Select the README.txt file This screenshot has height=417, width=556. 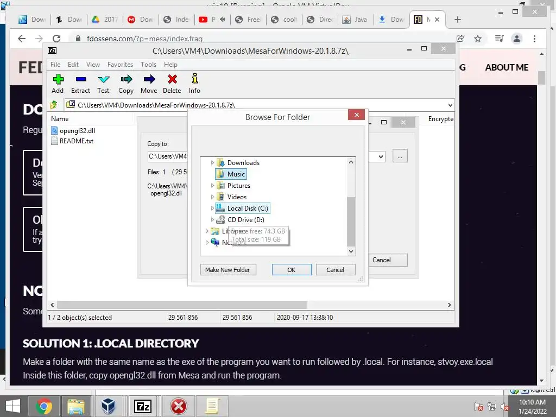point(72,141)
